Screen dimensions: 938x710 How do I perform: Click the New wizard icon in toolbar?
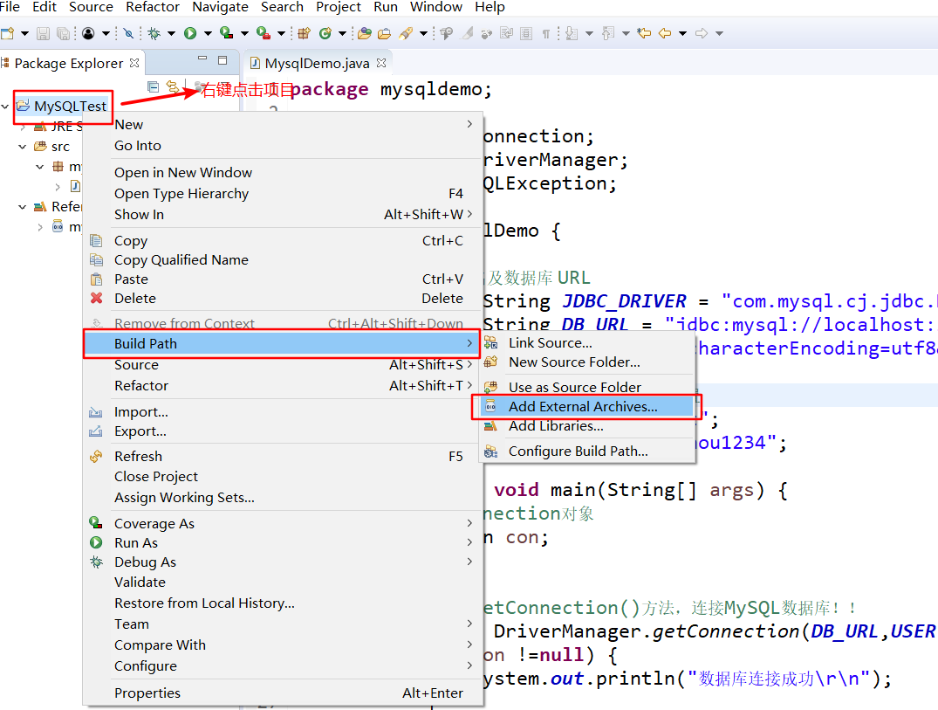(x=8, y=33)
